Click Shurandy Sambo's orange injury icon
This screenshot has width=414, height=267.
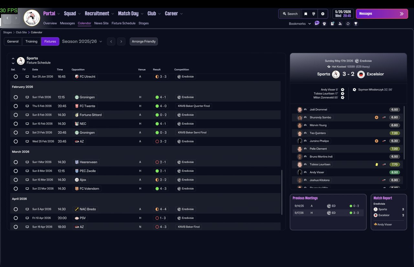(376, 118)
